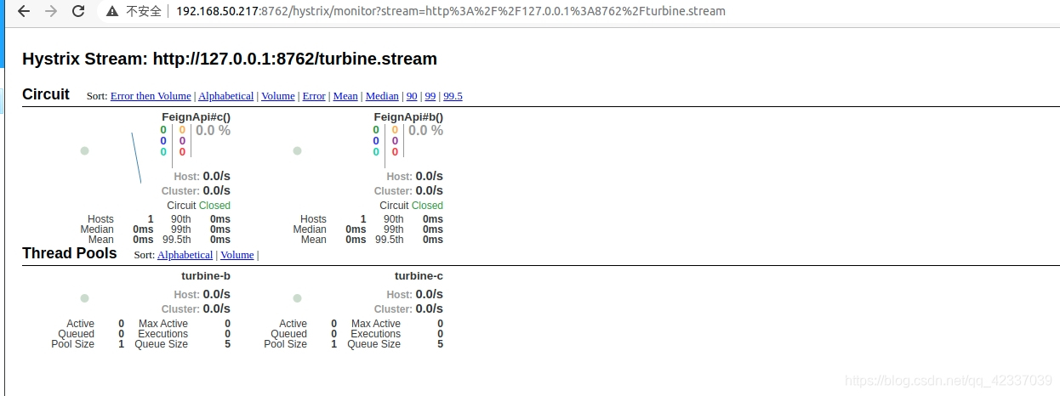Sort circuits by Volume
The height and width of the screenshot is (396, 1060).
pos(277,96)
